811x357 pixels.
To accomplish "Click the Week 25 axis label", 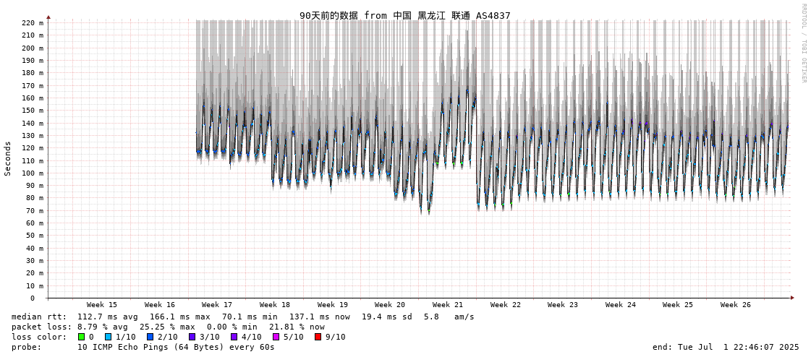I will 678,305.
